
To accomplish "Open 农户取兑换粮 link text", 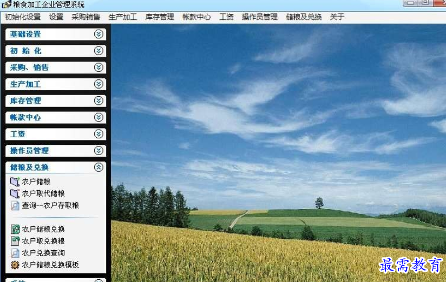I will click(x=43, y=241).
